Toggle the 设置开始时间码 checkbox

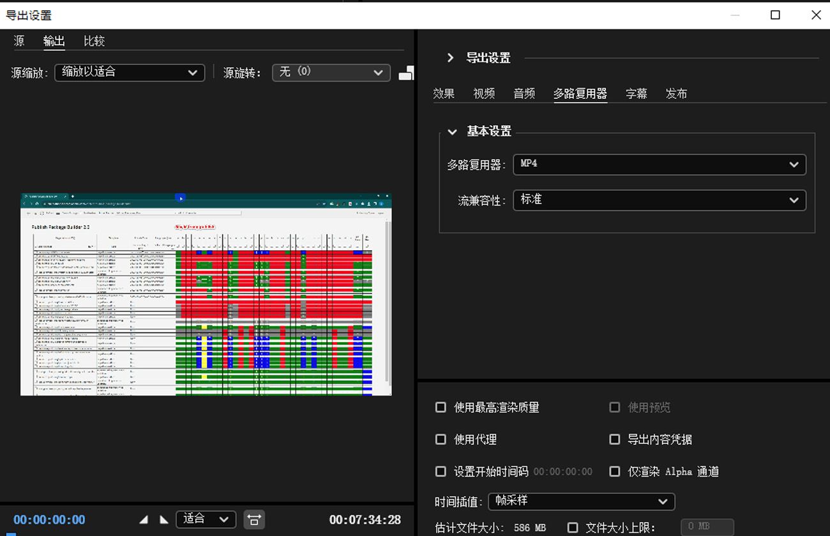pyautogui.click(x=441, y=471)
